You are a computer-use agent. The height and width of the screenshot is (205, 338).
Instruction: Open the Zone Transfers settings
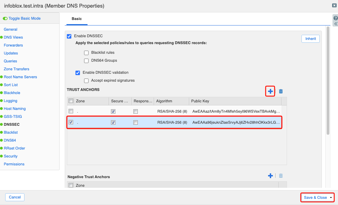click(x=17, y=69)
